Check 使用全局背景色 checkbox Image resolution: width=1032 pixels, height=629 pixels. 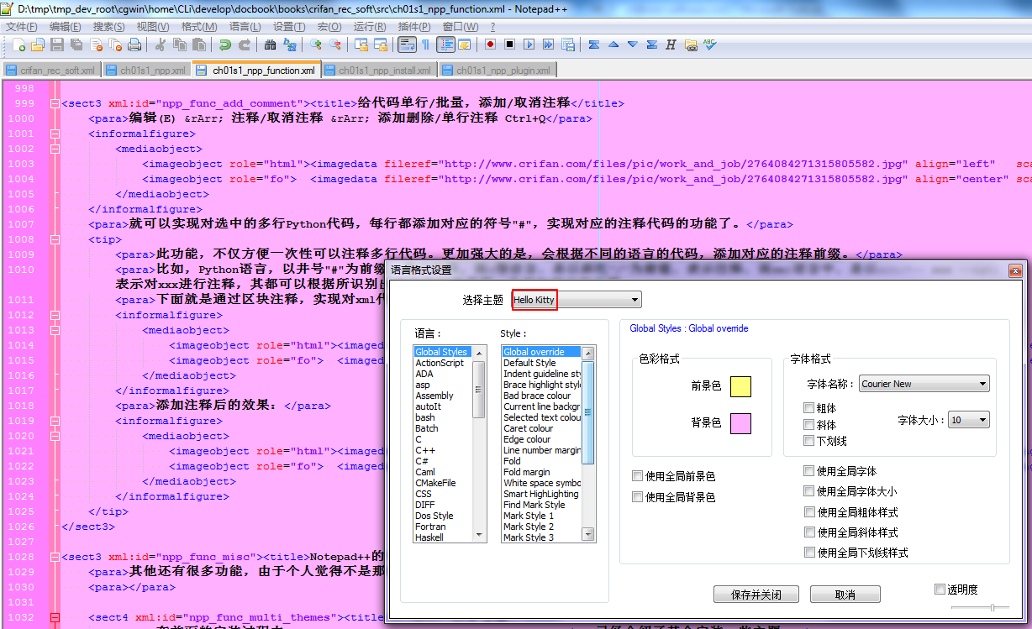[x=638, y=497]
